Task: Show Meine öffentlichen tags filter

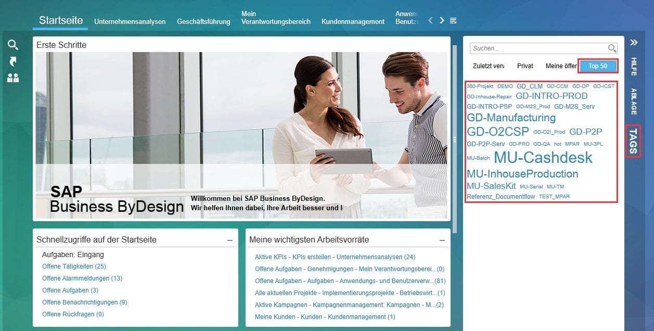Action: pos(561,66)
